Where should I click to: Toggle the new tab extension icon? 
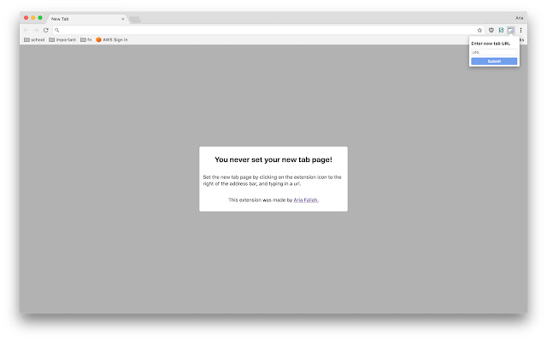[x=511, y=31]
